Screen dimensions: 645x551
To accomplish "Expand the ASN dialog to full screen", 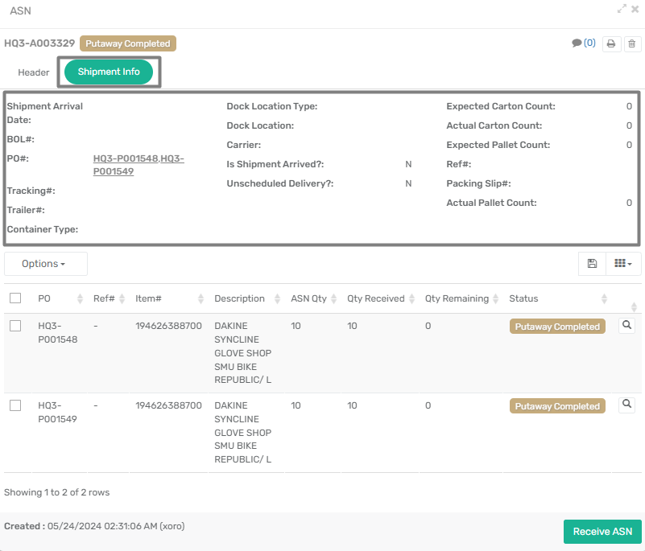I will click(622, 9).
